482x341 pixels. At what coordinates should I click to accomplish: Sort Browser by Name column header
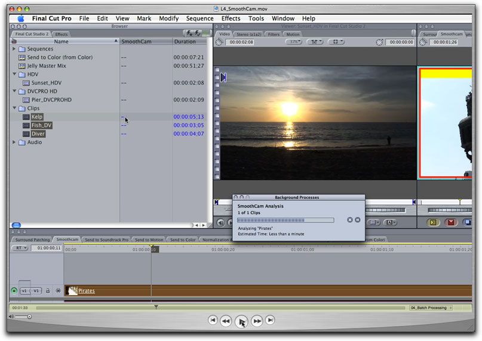click(61, 42)
